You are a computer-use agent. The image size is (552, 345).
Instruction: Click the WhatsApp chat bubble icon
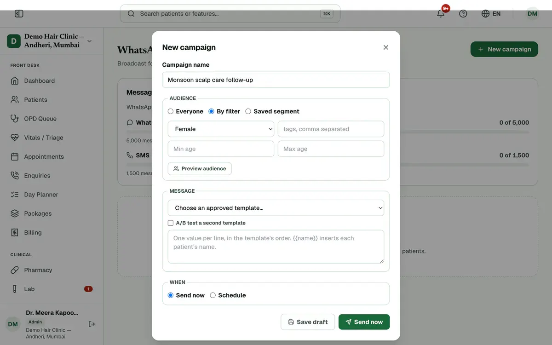point(130,122)
